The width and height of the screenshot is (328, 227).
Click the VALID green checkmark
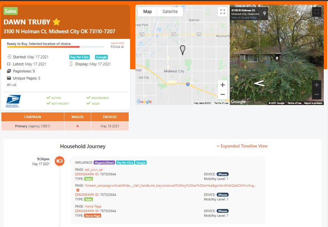click(x=88, y=103)
